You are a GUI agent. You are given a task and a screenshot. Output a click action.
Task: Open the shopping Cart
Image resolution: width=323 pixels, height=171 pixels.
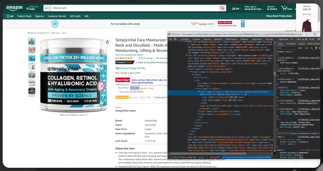[x=286, y=8]
